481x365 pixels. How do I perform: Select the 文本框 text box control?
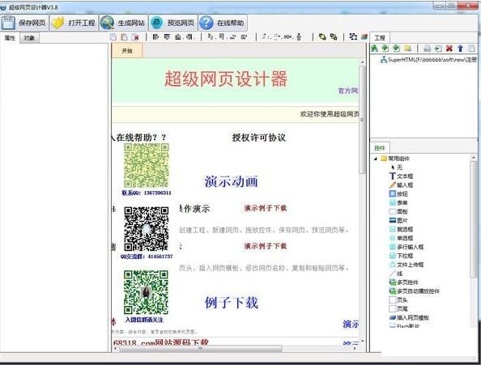pyautogui.click(x=402, y=176)
